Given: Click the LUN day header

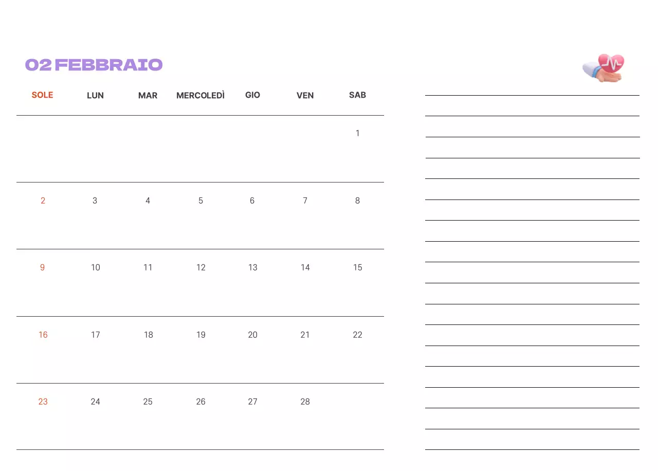Looking at the screenshot, I should coord(95,96).
